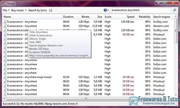Screen dimensions: 180x108
Task: Click horizontal scrollbar left arrow
Action: pyautogui.click(x=4, y=99)
